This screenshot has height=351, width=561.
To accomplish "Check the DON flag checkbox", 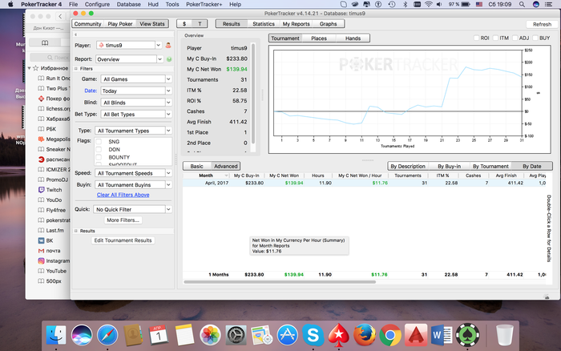I will click(99, 150).
